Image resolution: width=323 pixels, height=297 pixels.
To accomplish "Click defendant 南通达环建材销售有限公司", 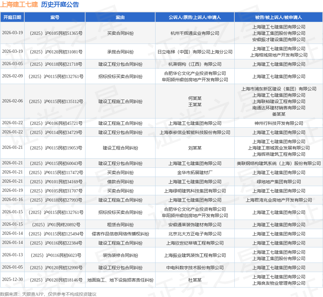I will tap(279, 108).
